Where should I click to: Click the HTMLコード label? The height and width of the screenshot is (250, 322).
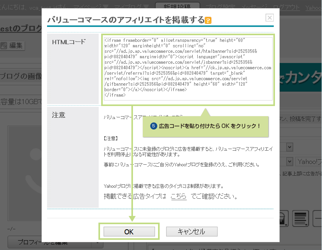[69, 42]
